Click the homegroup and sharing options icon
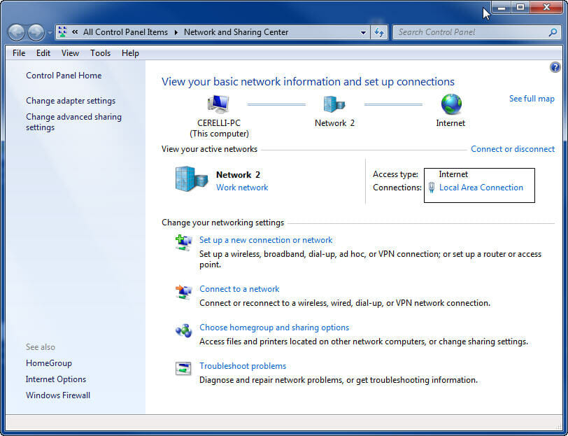Screen dimensions: 568x436 (x=184, y=330)
